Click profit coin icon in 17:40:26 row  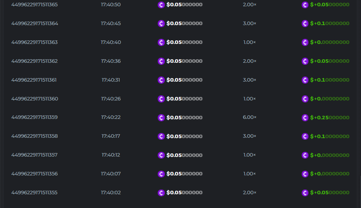[x=305, y=99]
